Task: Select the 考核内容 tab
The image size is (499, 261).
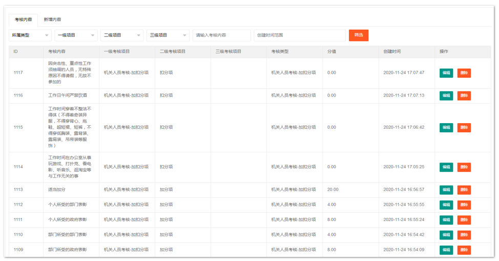Action: point(23,19)
